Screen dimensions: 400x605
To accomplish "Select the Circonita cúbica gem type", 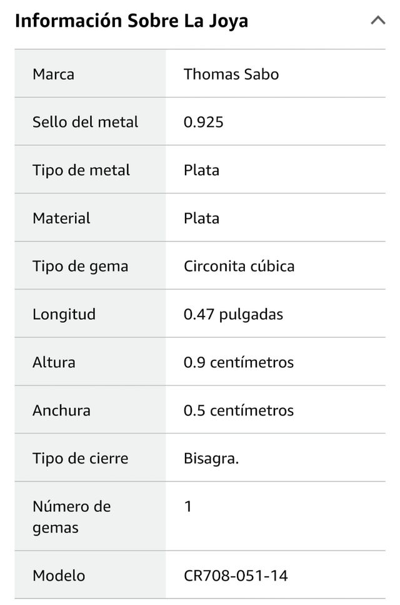I will (x=239, y=266).
